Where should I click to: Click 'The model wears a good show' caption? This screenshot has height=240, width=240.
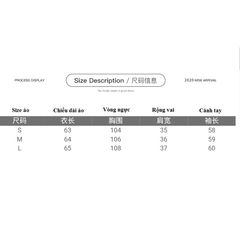tap(116, 91)
